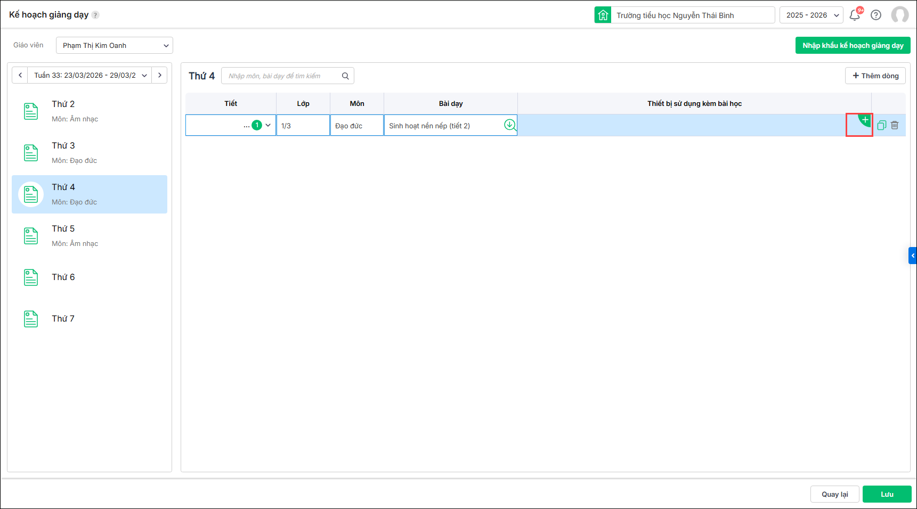Click the Môn cell Đạo đức
This screenshot has width=917, height=509.
pyautogui.click(x=357, y=125)
